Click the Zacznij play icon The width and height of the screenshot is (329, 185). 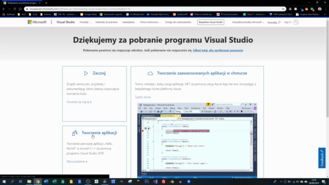[x=86, y=73]
